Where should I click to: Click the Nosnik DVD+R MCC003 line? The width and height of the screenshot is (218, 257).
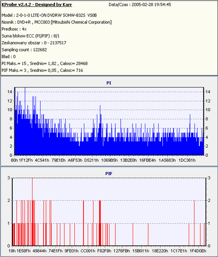point(57,22)
